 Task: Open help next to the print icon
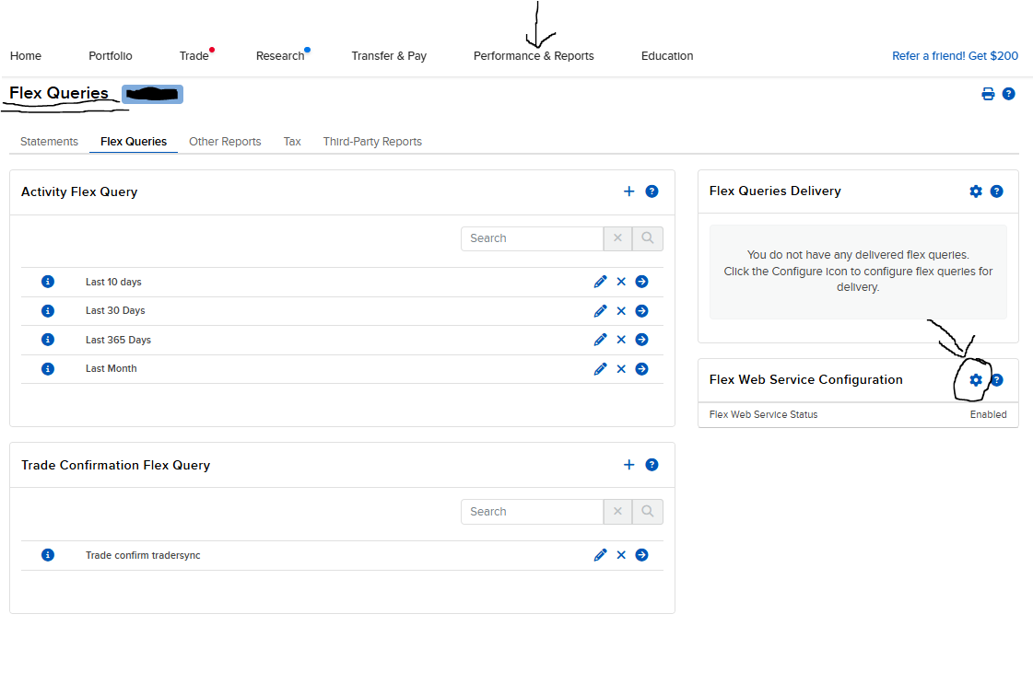(1008, 94)
